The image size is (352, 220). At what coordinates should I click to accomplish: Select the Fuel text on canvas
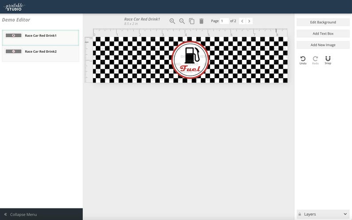pos(190,68)
